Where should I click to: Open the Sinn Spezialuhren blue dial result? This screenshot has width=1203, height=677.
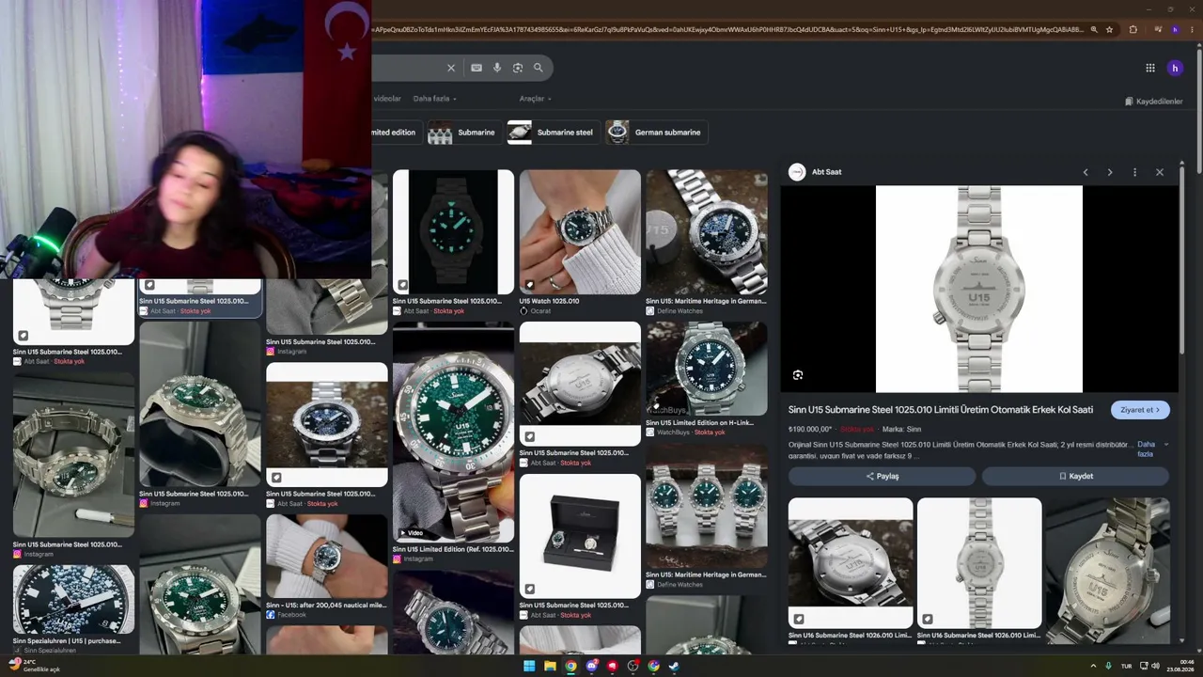pyautogui.click(x=73, y=600)
